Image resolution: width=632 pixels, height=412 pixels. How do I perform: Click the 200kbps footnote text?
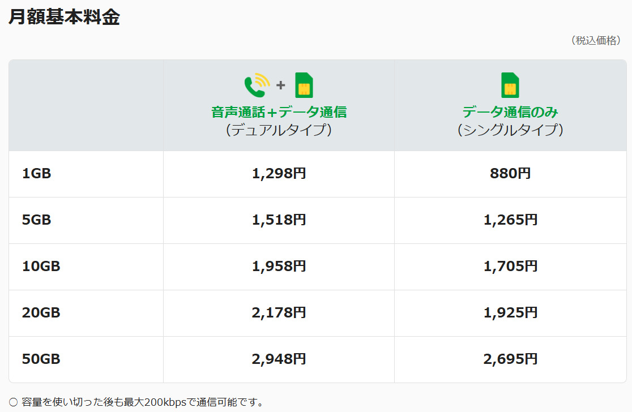(x=143, y=402)
